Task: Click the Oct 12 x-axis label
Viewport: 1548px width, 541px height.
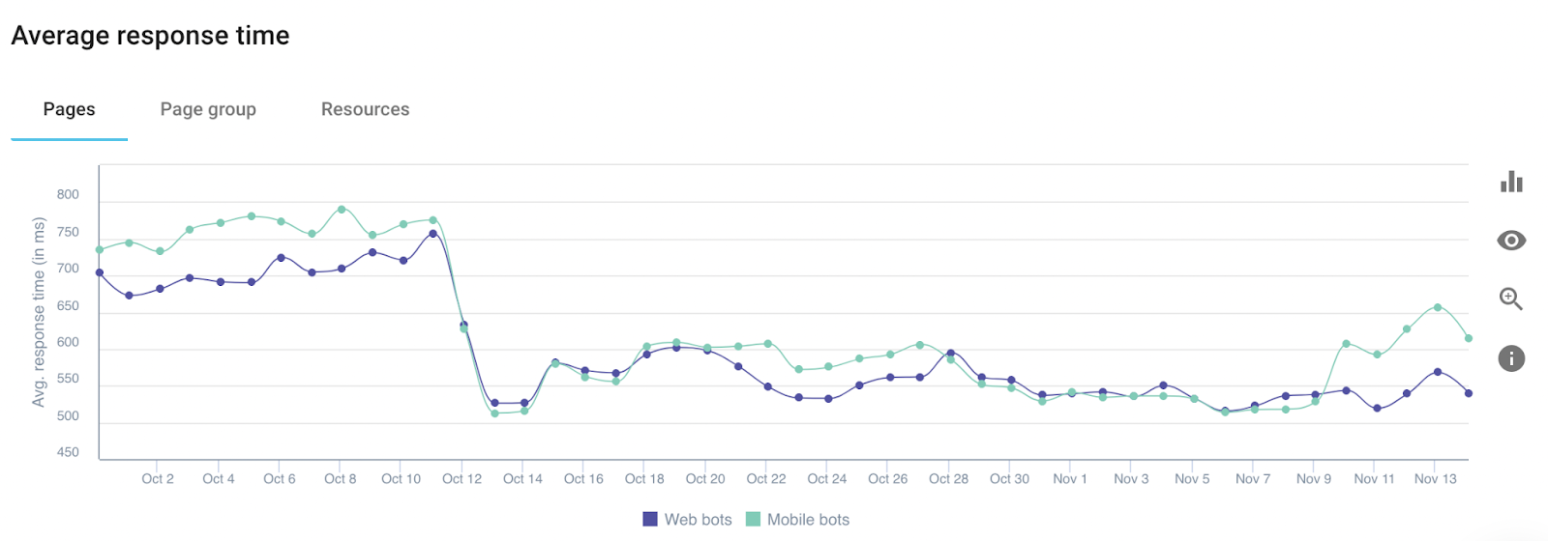Action: (461, 479)
